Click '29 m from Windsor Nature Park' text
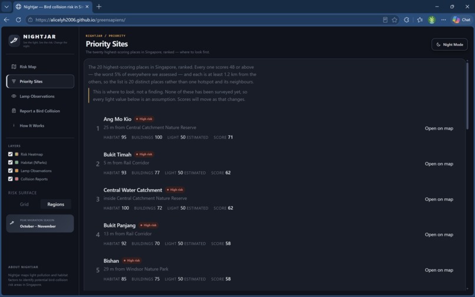This screenshot has width=475, height=297. 136,269
